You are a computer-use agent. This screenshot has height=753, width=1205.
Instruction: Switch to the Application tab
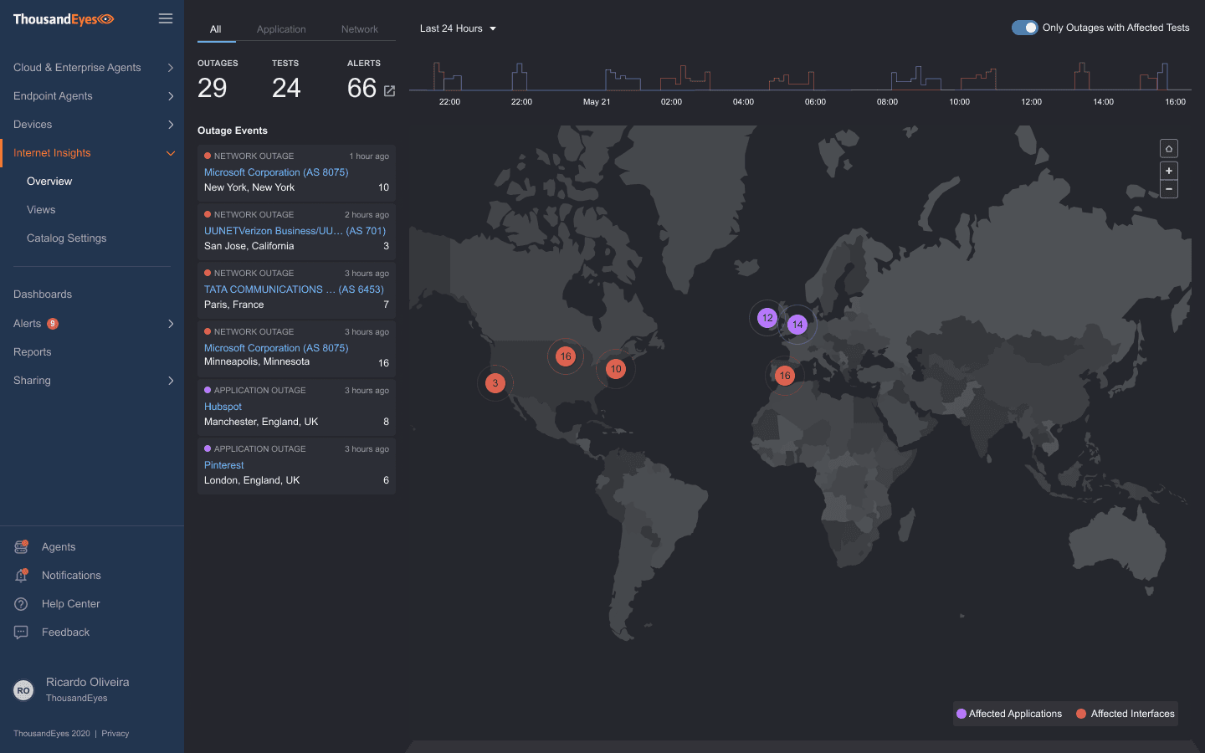click(281, 29)
